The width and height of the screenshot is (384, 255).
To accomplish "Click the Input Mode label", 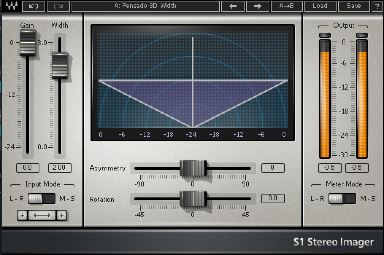I will click(x=43, y=184).
